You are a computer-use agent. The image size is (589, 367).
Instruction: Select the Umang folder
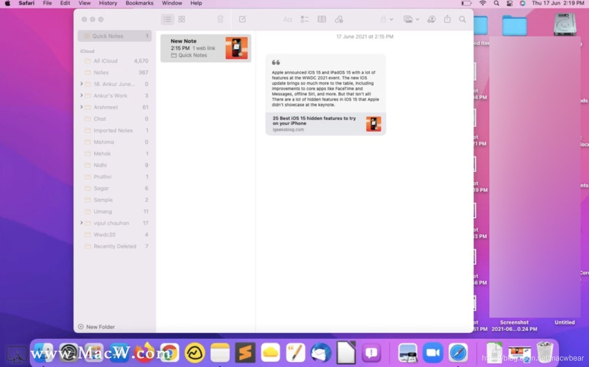pyautogui.click(x=114, y=211)
